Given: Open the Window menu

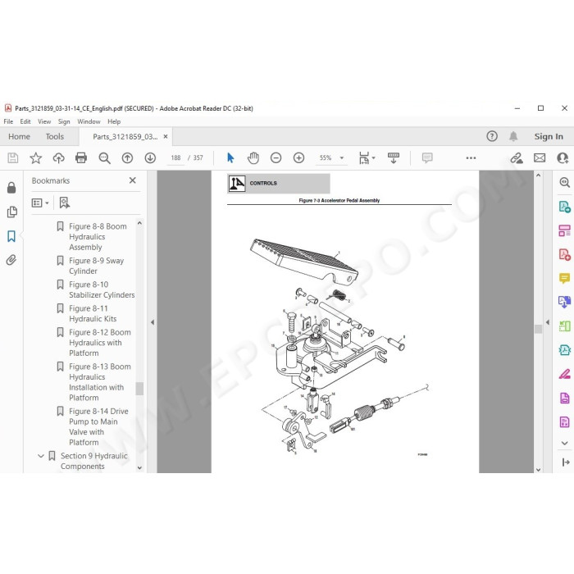Looking at the screenshot, I should (89, 121).
